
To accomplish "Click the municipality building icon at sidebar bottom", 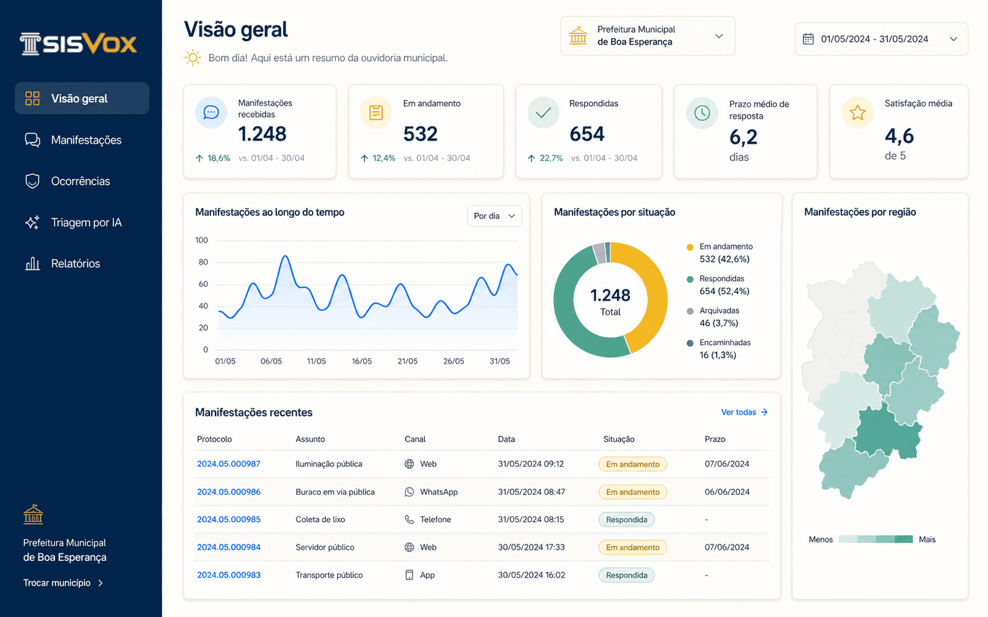I will click(x=33, y=514).
